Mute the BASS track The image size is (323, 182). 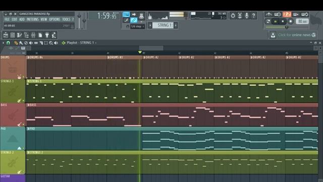point(23,124)
